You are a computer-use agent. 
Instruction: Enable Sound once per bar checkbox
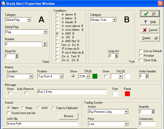pos(9,113)
